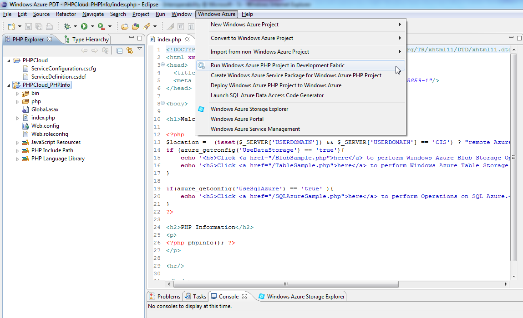
Task: Open the Run dropdown arrow
Action: (x=92, y=26)
